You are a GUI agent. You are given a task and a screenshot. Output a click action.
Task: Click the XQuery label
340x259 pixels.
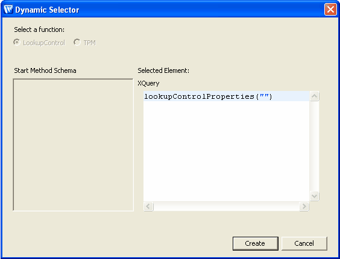point(148,84)
